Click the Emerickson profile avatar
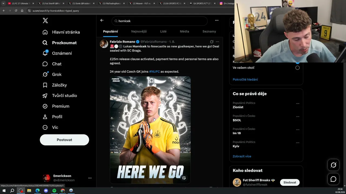The image size is (346, 194). 47,178
